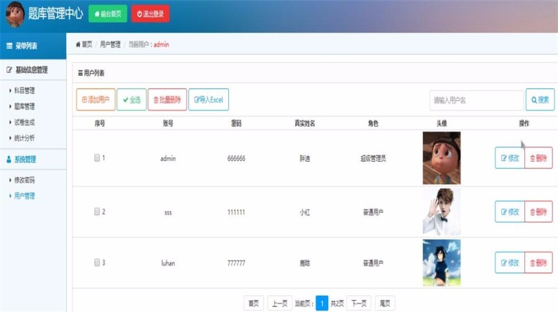The image size is (558, 312).
Task: Tick the checkbox for row 3 luhan
Action: tap(97, 262)
